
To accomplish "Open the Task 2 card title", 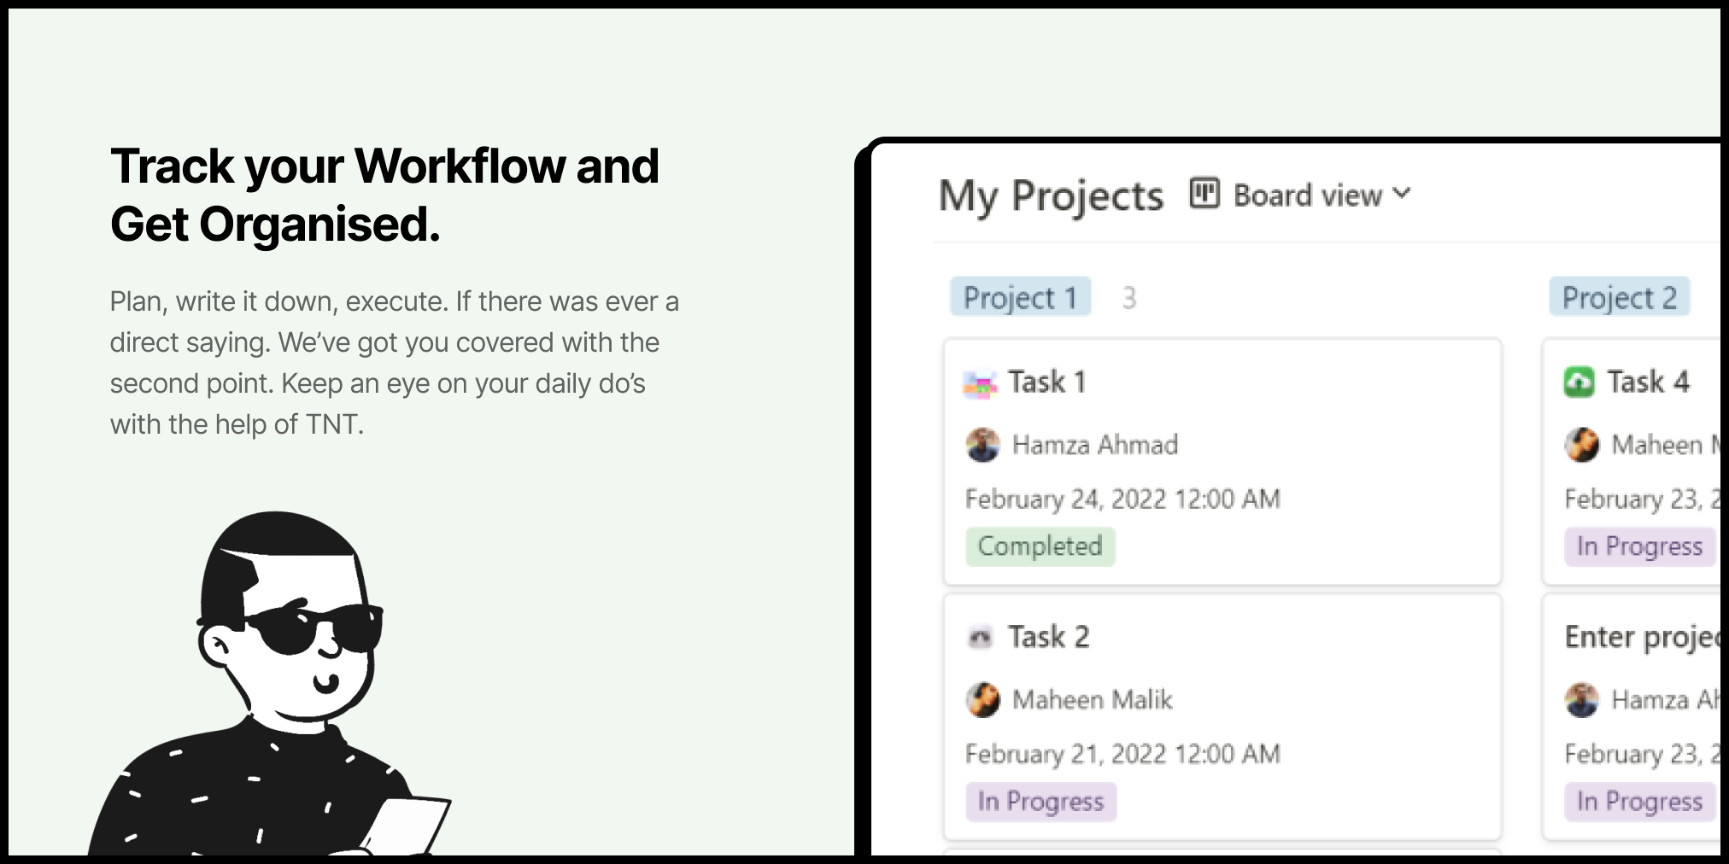I will pos(1049,637).
